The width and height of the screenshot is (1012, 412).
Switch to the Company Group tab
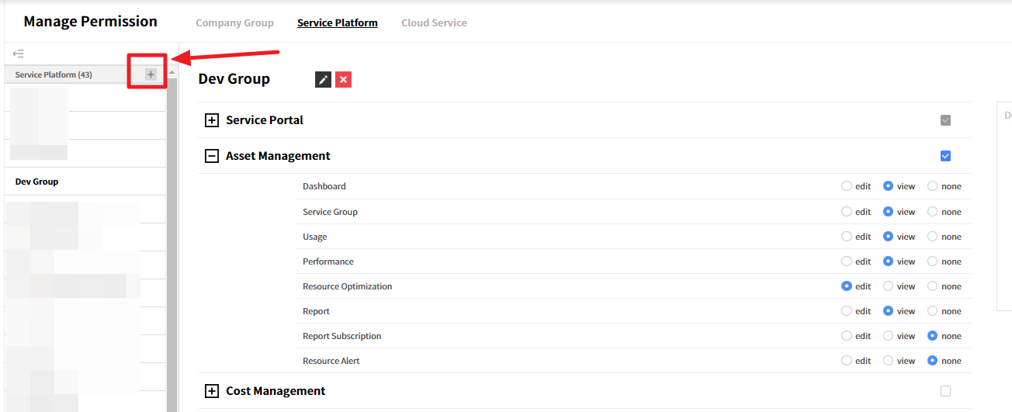(234, 23)
